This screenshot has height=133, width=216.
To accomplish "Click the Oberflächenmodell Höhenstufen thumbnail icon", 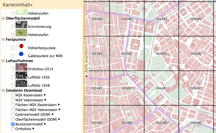I will 21,33.
